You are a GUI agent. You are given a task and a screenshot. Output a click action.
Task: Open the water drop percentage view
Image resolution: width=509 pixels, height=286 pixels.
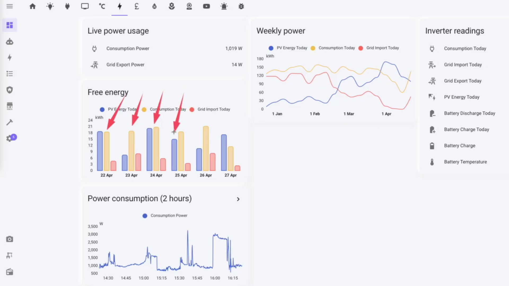point(154,6)
